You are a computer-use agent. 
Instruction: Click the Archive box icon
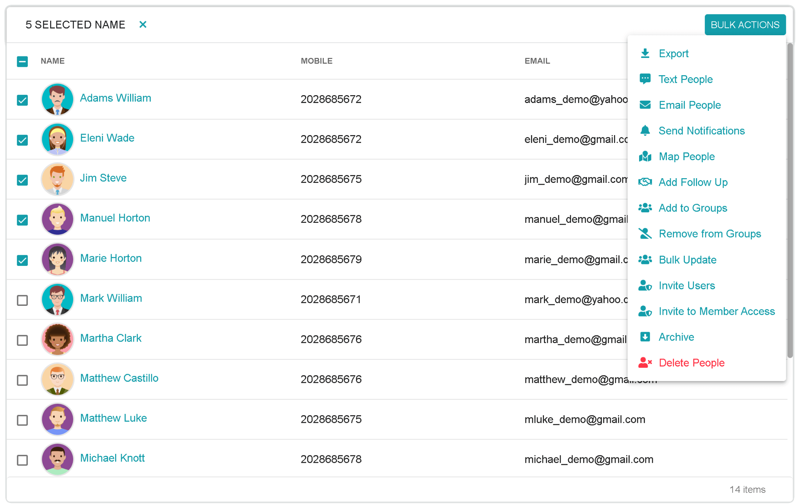coord(645,337)
